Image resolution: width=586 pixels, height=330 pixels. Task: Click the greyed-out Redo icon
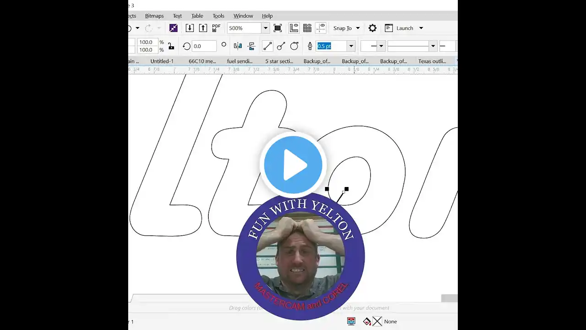coord(149,28)
